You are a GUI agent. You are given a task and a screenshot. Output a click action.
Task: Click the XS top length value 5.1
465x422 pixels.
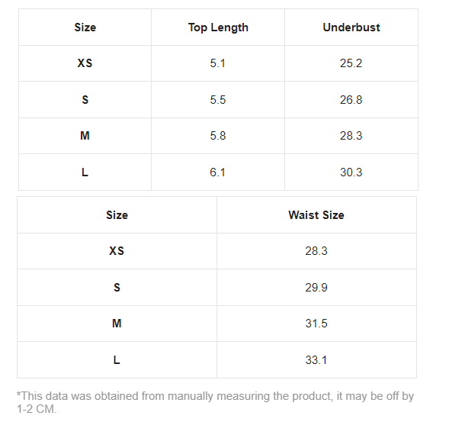[218, 63]
